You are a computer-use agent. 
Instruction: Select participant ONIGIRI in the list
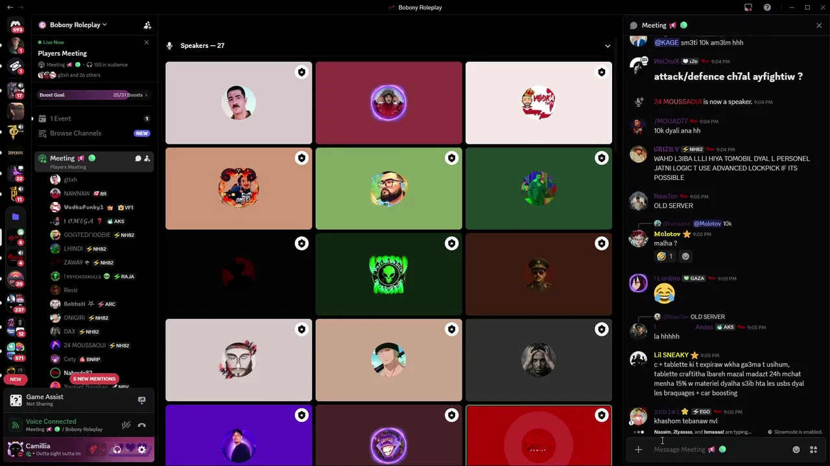(101, 318)
